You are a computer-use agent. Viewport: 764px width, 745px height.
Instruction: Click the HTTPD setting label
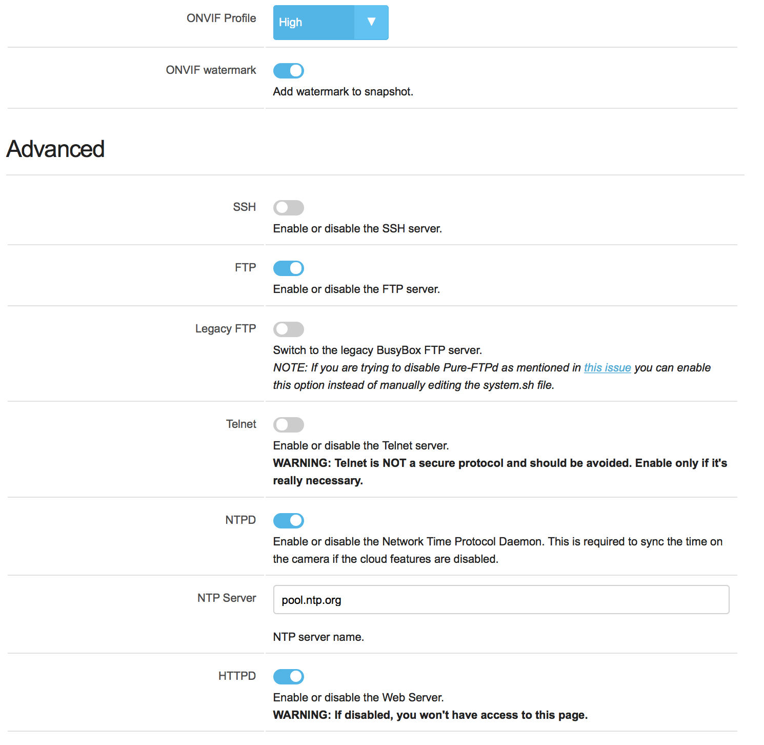click(237, 676)
